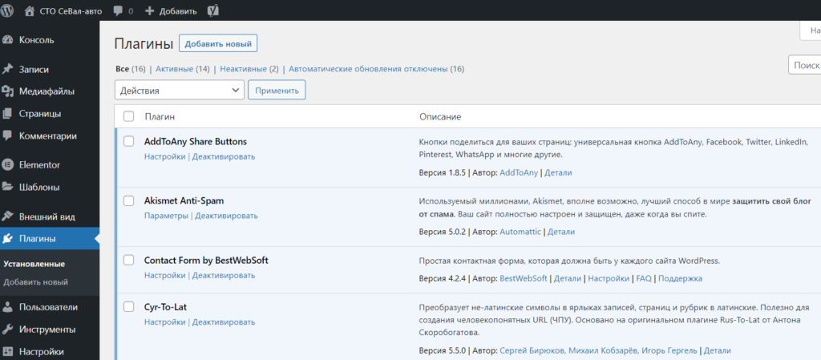Open Инструменты in the sidebar menu
821x360 pixels.
[x=47, y=330]
